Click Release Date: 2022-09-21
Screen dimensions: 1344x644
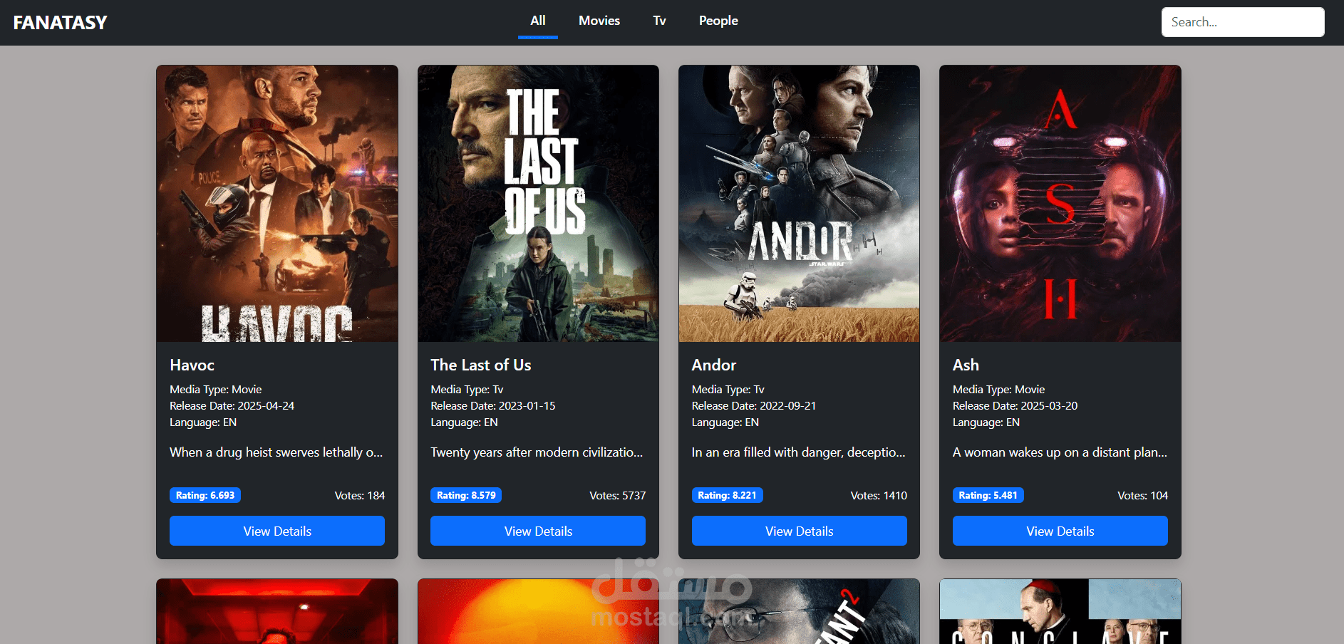pyautogui.click(x=754, y=405)
